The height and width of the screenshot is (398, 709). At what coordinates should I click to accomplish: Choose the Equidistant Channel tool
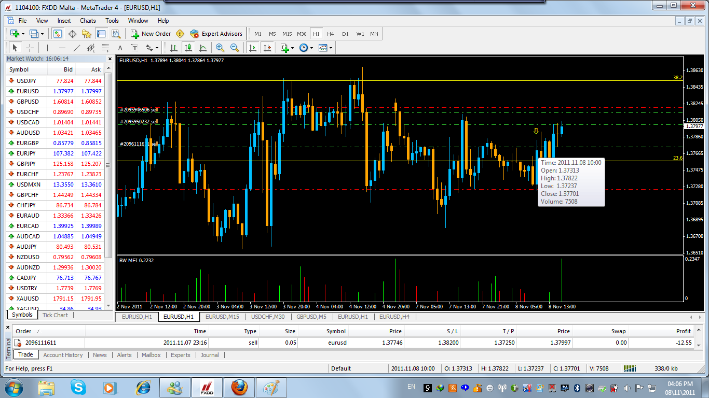pos(91,48)
